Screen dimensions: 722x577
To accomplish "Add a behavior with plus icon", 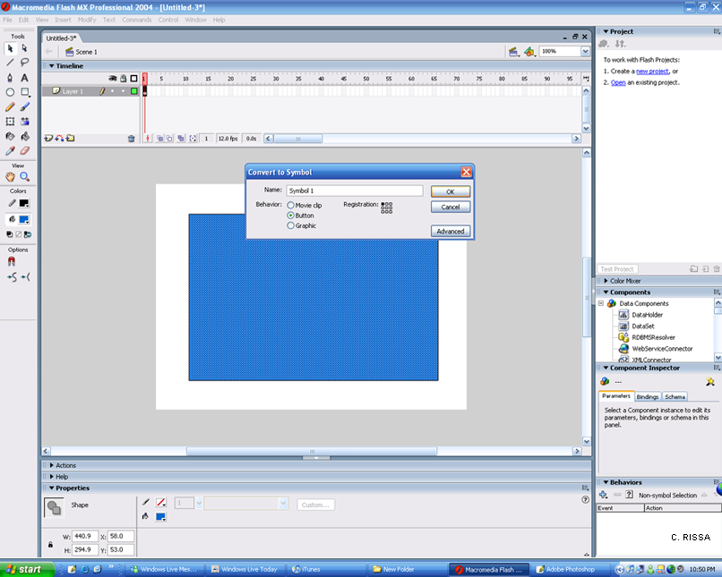I will 603,495.
